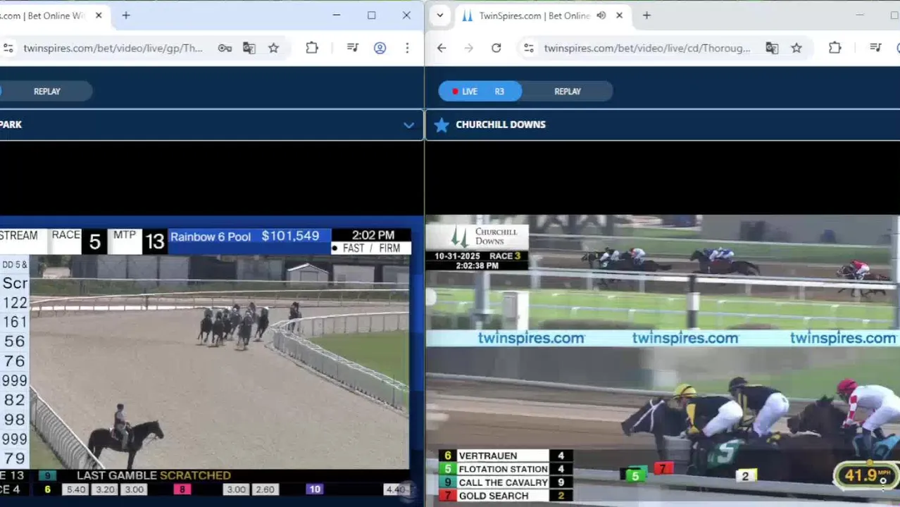Click the password key icon in left window
Image resolution: width=900 pixels, height=507 pixels.
point(225,48)
